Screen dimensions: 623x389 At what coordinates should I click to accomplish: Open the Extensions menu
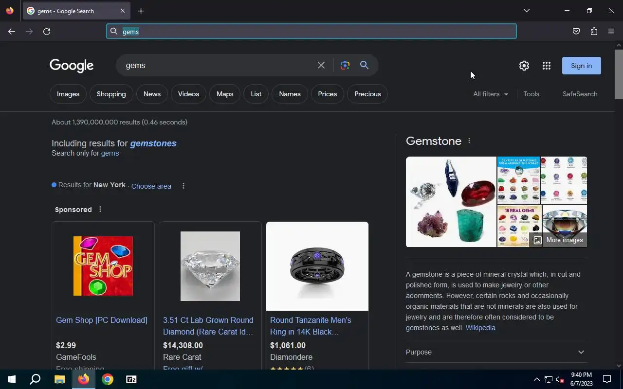tap(594, 32)
